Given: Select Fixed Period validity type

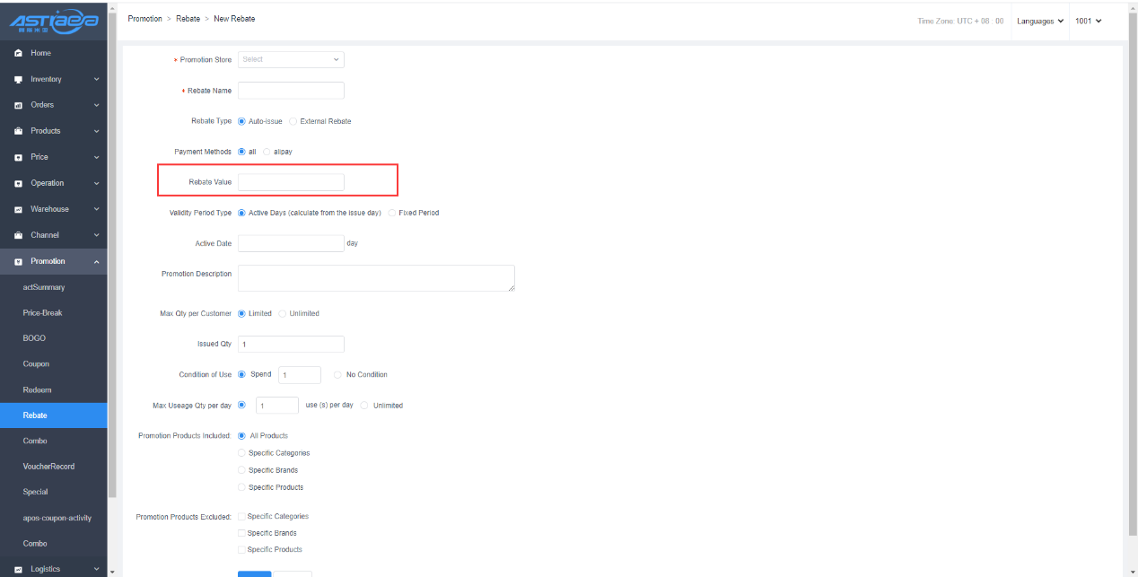Looking at the screenshot, I should pos(391,213).
